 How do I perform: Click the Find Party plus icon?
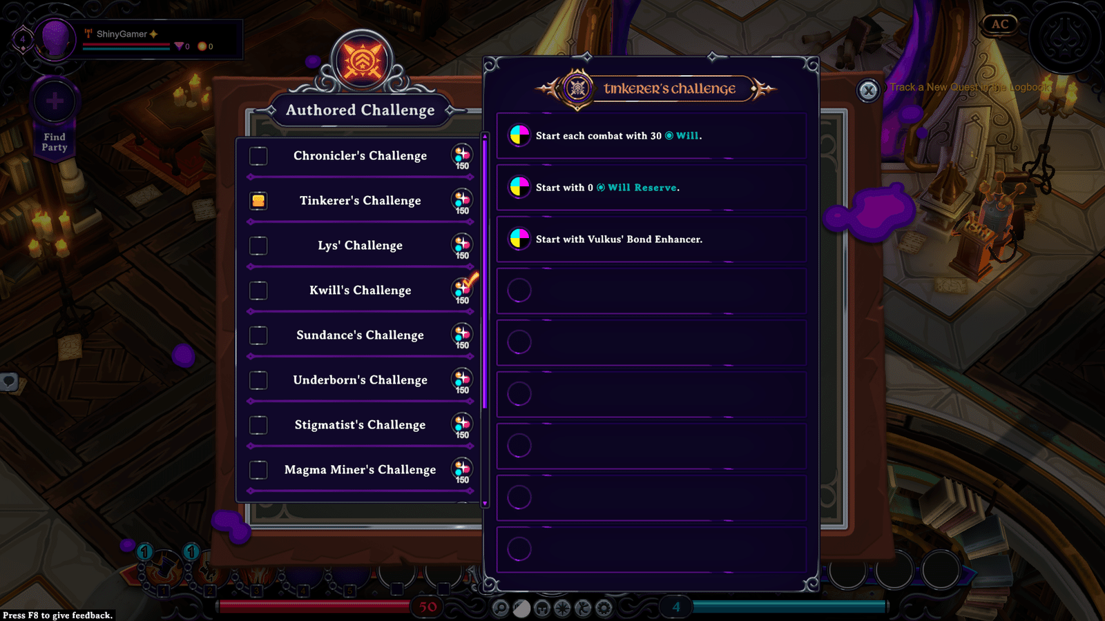point(55,102)
